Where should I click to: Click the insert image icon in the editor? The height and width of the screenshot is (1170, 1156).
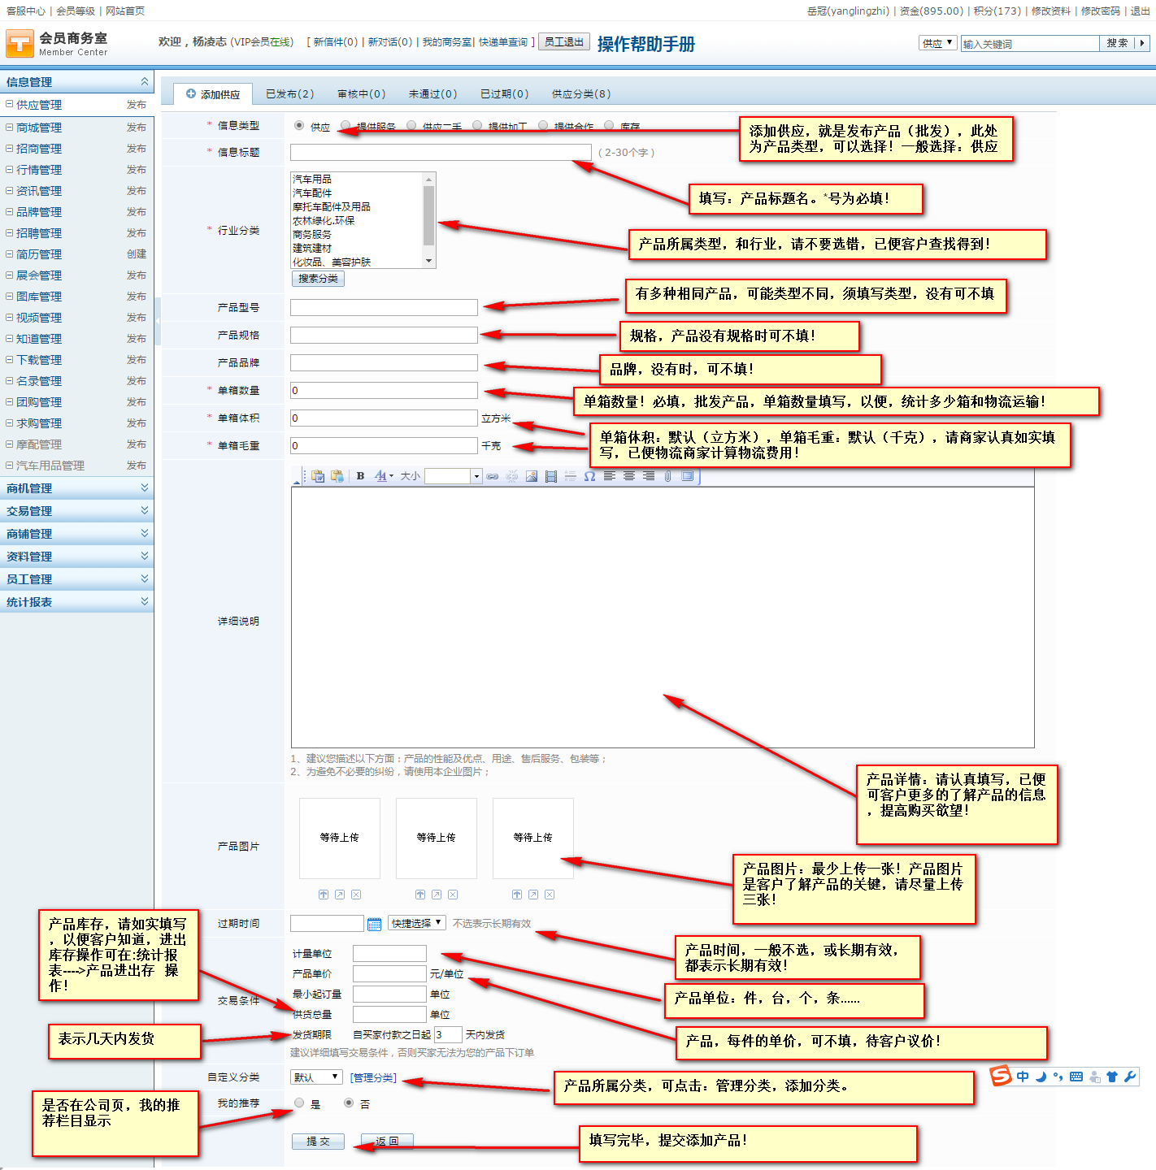click(x=531, y=476)
